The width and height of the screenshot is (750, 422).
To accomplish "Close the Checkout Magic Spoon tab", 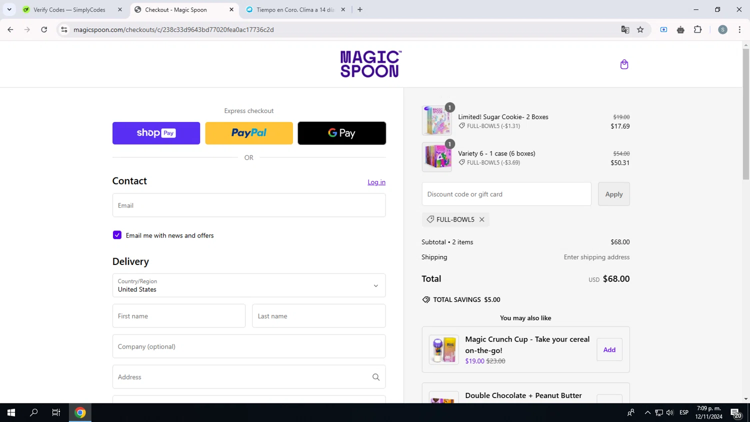I will [x=231, y=9].
